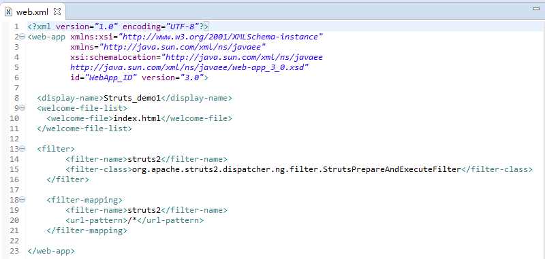
Task: Click line number 22 in gutter
Action: [x=14, y=241]
